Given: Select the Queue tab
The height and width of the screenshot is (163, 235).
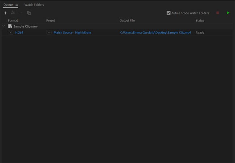Looking at the screenshot, I should tap(8, 5).
